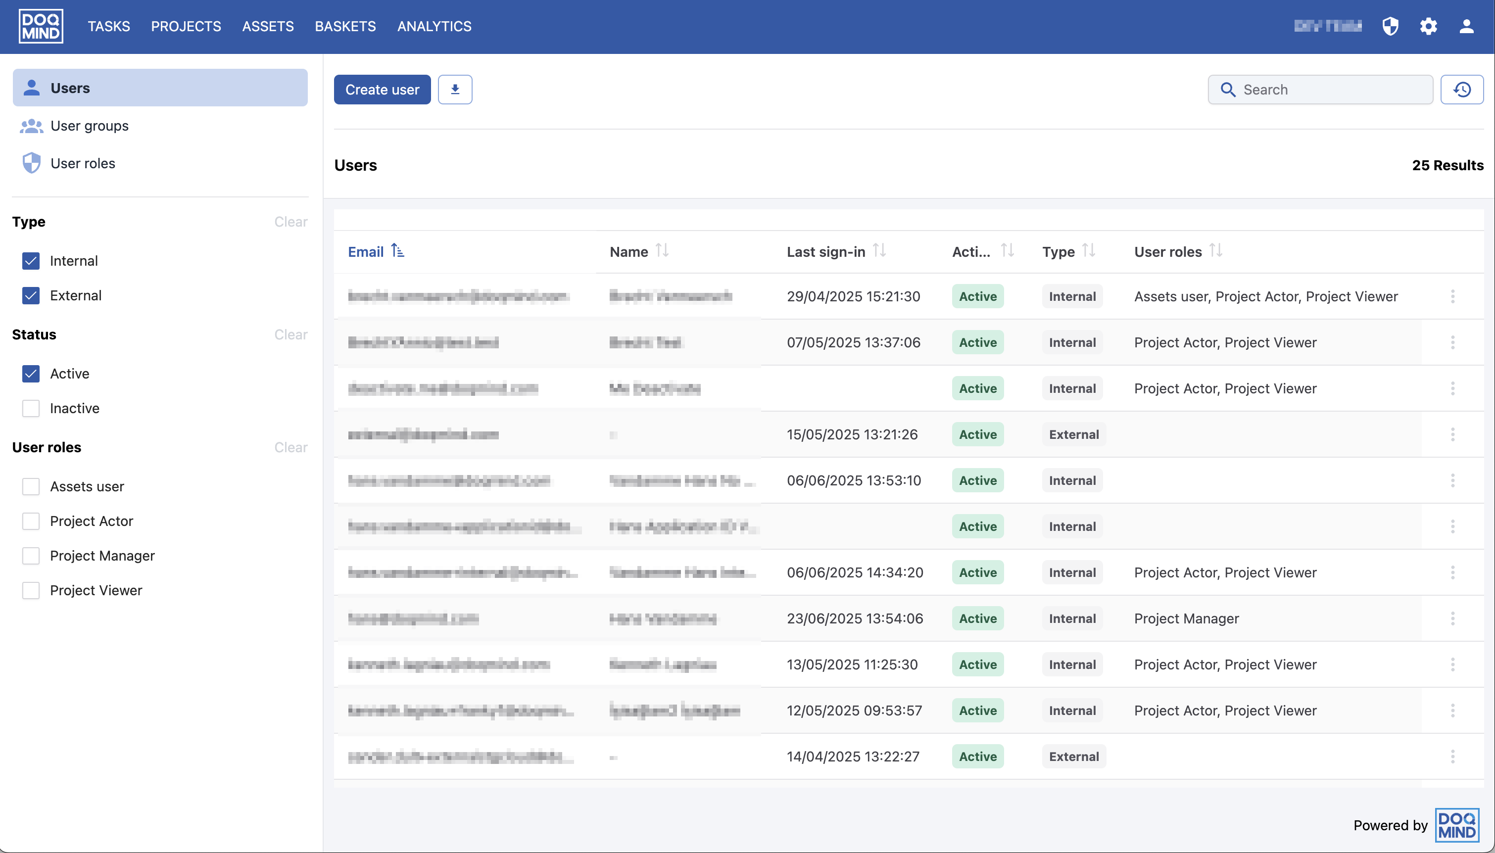Screen dimensions: 1495x853
Task: Open the user profile icon
Action: (1466, 26)
